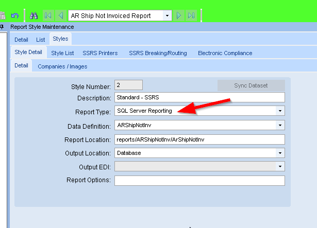Click the Report Style Maintenance title text
317x228 pixels.
42,27
